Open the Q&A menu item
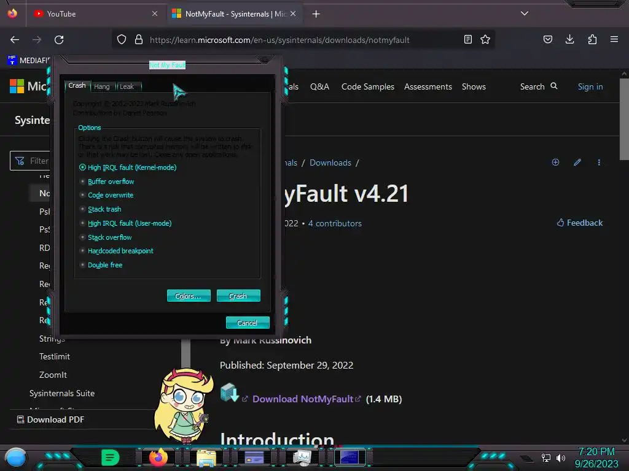This screenshot has width=629, height=471. 319,86
